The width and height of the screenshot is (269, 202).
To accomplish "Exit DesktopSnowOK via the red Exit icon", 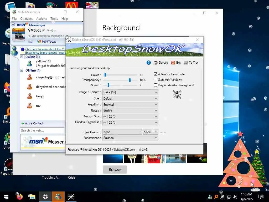I will 173,63.
